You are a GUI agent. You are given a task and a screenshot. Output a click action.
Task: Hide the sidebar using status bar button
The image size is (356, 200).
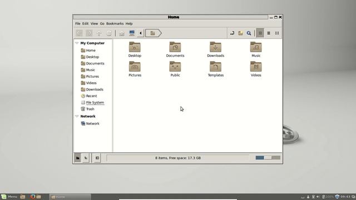point(97,158)
